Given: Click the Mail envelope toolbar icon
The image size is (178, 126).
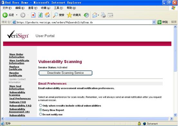Looking at the screenshot, I should tap(95, 15).
